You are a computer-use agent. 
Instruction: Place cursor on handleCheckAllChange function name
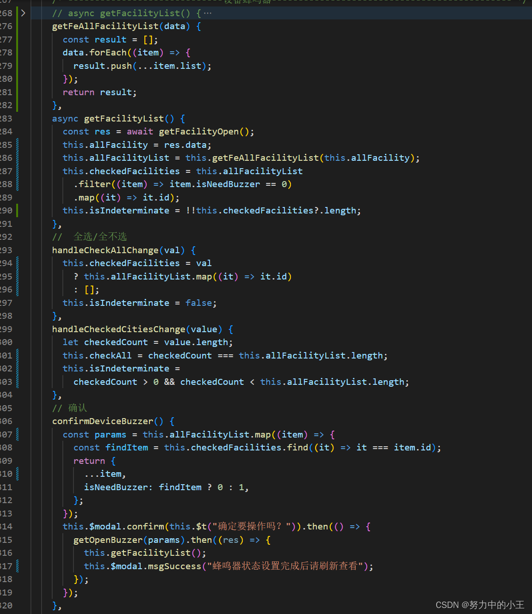coord(104,250)
